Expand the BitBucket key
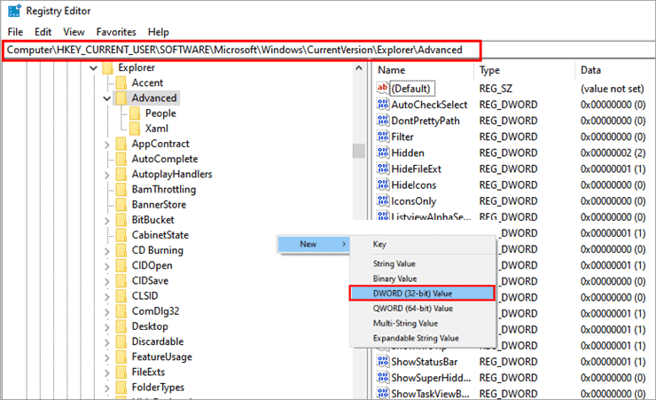Image resolution: width=656 pixels, height=400 pixels. click(x=107, y=220)
